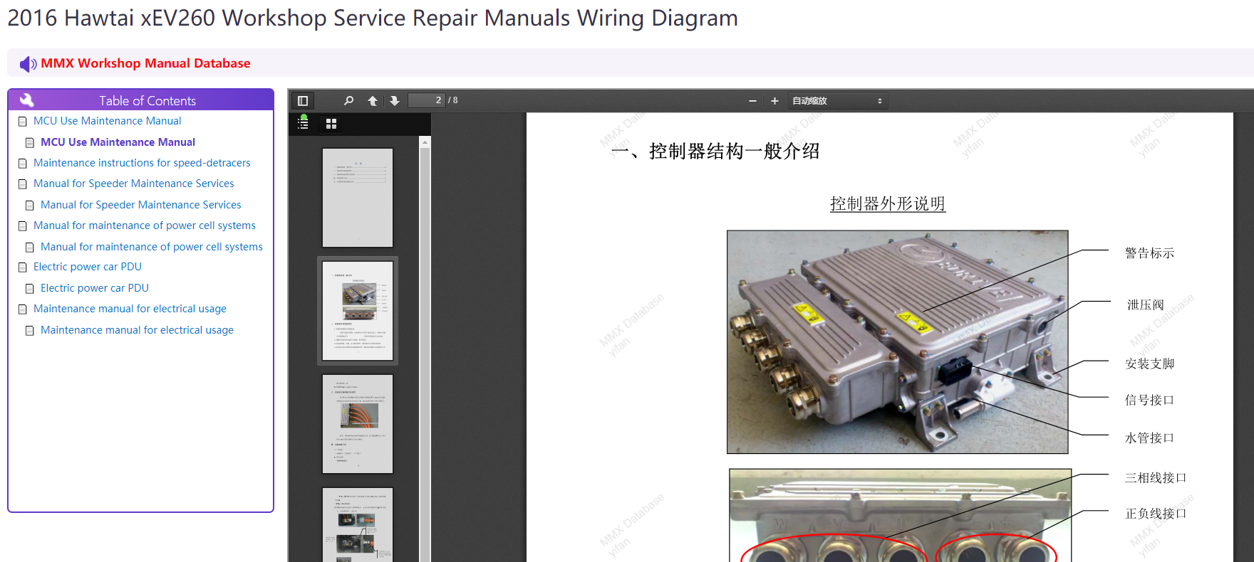
Task: Open indented Electric power car PDU
Action: tap(95, 288)
